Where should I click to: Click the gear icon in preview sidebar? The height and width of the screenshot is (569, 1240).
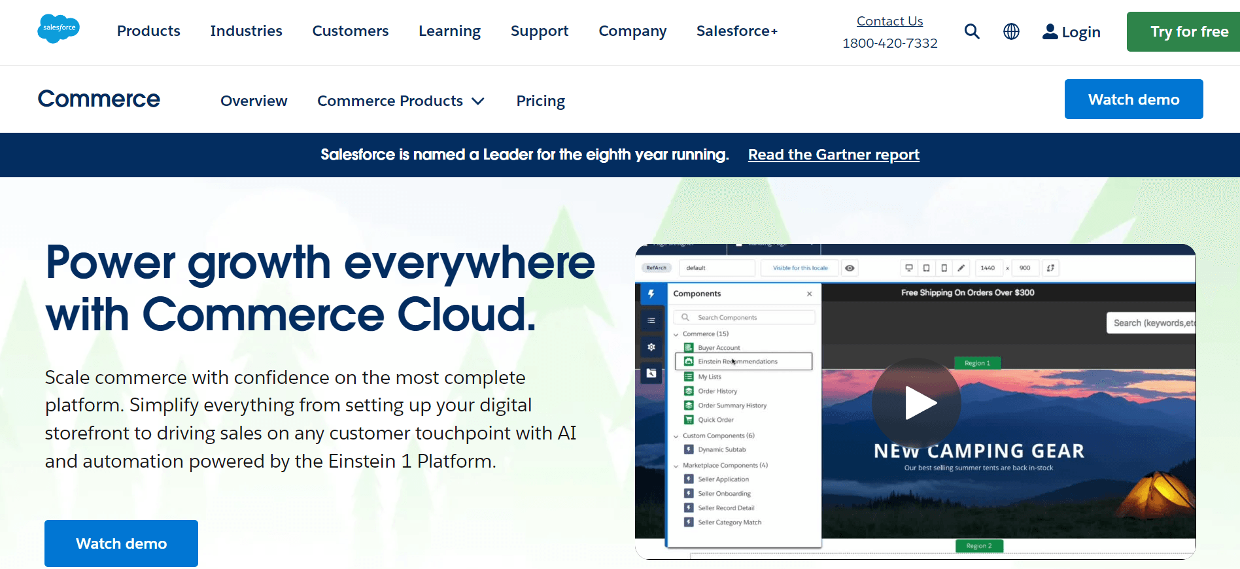(651, 347)
